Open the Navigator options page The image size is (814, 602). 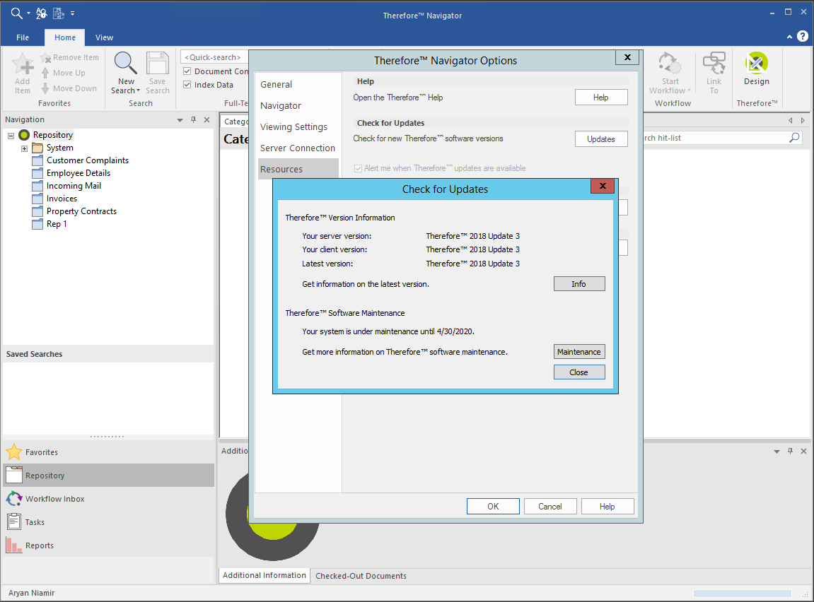(x=298, y=106)
